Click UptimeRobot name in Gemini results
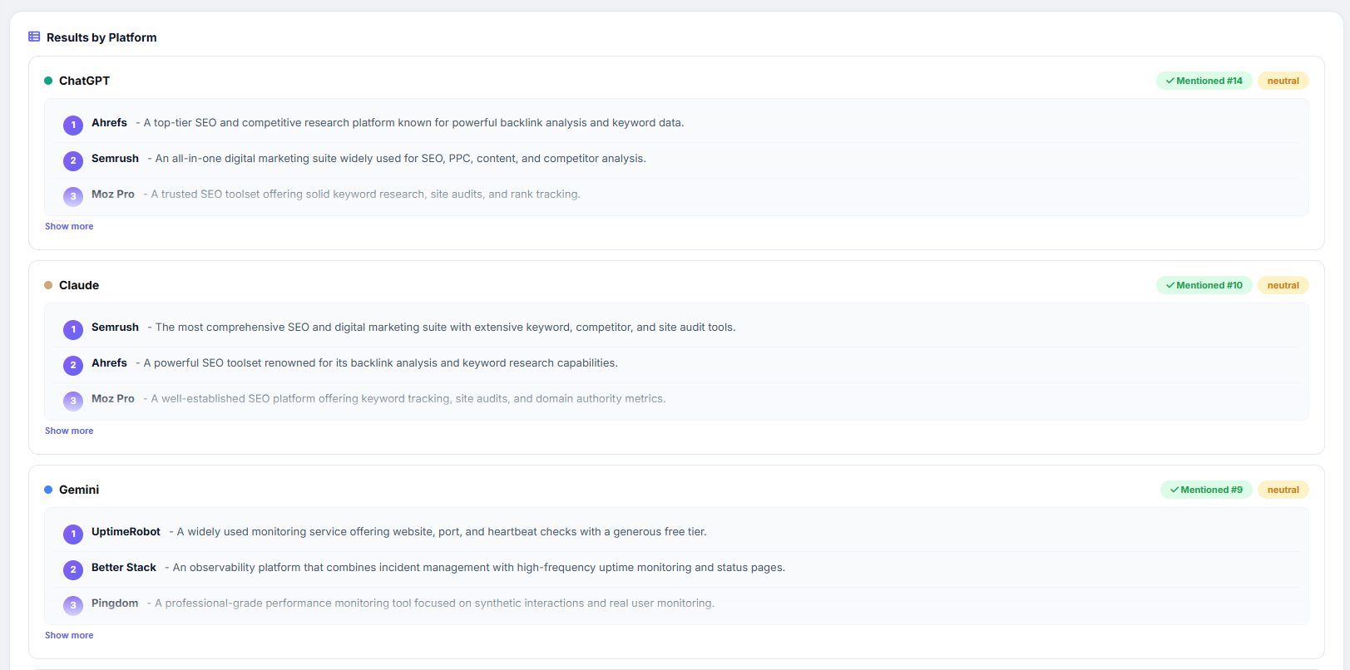This screenshot has height=670, width=1350. 126,531
